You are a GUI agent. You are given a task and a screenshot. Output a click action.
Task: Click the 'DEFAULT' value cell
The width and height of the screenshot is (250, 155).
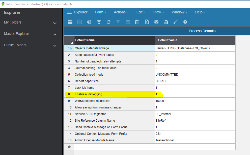pos(195,81)
